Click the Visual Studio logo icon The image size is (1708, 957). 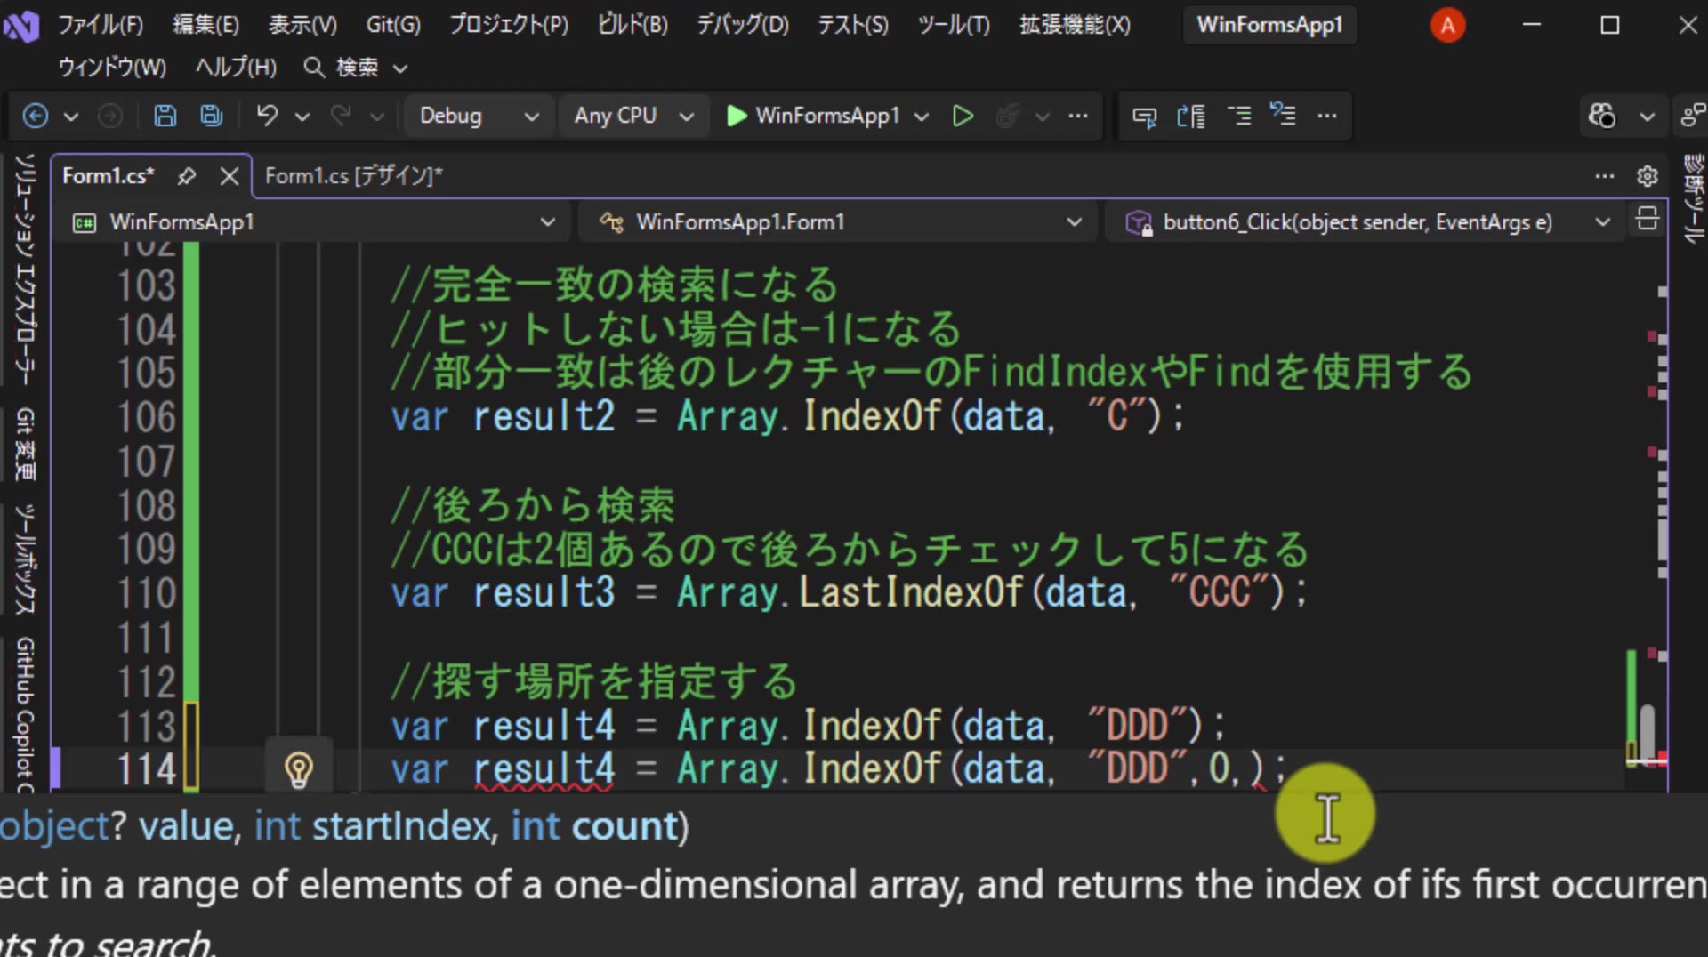point(21,26)
